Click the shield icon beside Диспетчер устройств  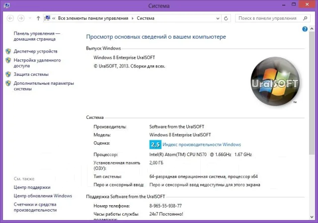click(8, 51)
